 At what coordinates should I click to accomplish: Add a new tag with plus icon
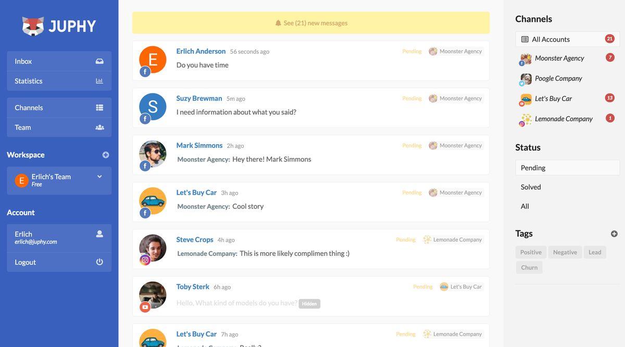[x=614, y=234]
